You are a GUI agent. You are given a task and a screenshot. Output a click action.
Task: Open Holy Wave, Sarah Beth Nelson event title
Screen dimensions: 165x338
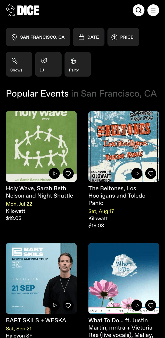tap(39, 192)
